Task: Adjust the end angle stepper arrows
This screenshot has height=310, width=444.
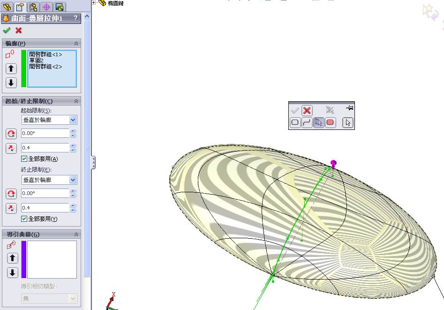Action: point(73,193)
